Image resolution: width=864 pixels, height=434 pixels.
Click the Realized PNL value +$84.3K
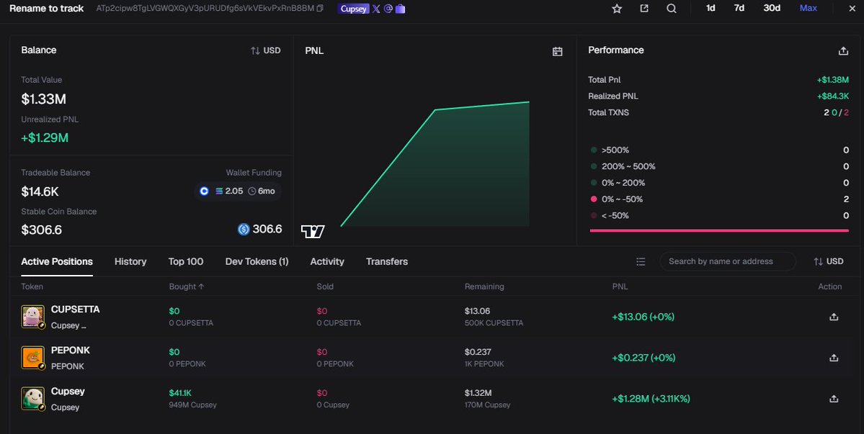click(x=832, y=96)
